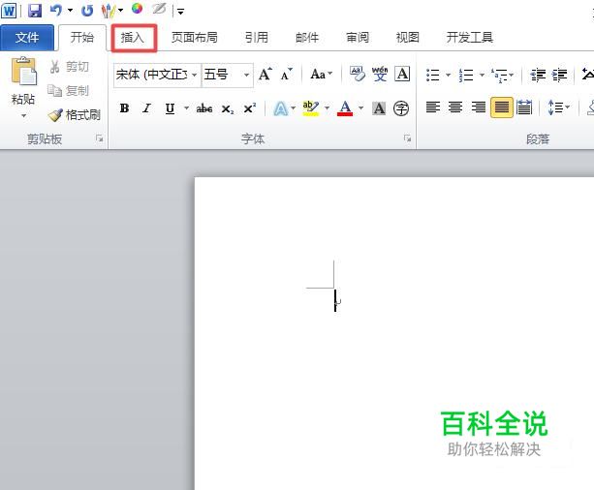Screen dimensions: 594x490
Task: Toggle Bold formatting
Action: coord(124,108)
